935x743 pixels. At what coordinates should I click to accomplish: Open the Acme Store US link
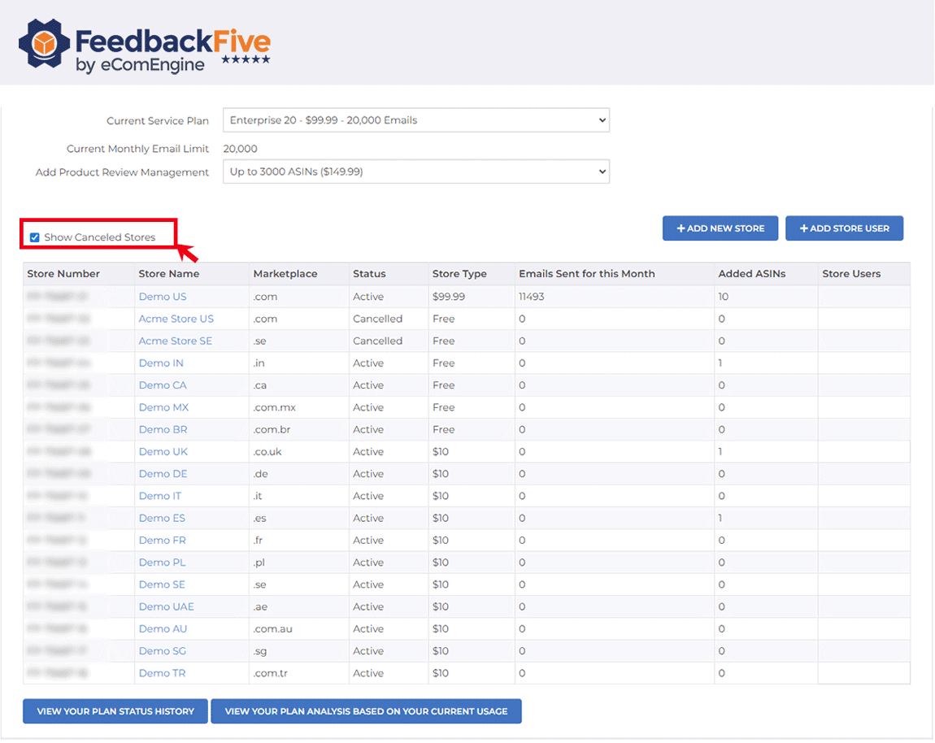(176, 319)
